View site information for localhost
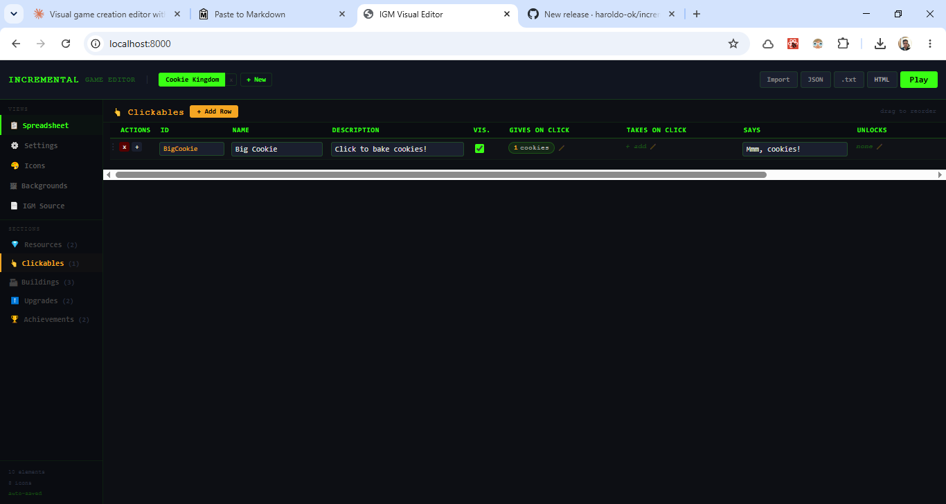The height and width of the screenshot is (504, 946). tap(96, 44)
